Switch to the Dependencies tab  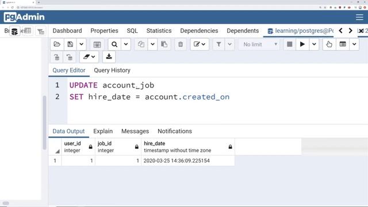pyautogui.click(x=199, y=30)
